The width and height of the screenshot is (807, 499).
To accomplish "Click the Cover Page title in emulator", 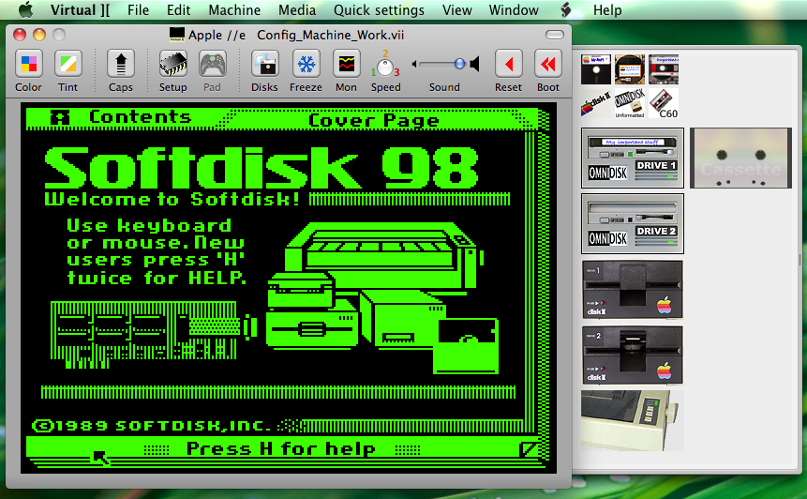I will click(x=374, y=120).
